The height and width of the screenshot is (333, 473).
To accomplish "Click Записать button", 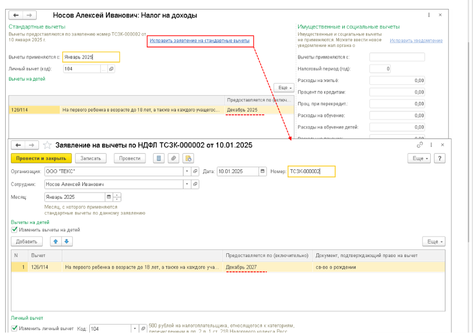I will (x=90, y=158).
